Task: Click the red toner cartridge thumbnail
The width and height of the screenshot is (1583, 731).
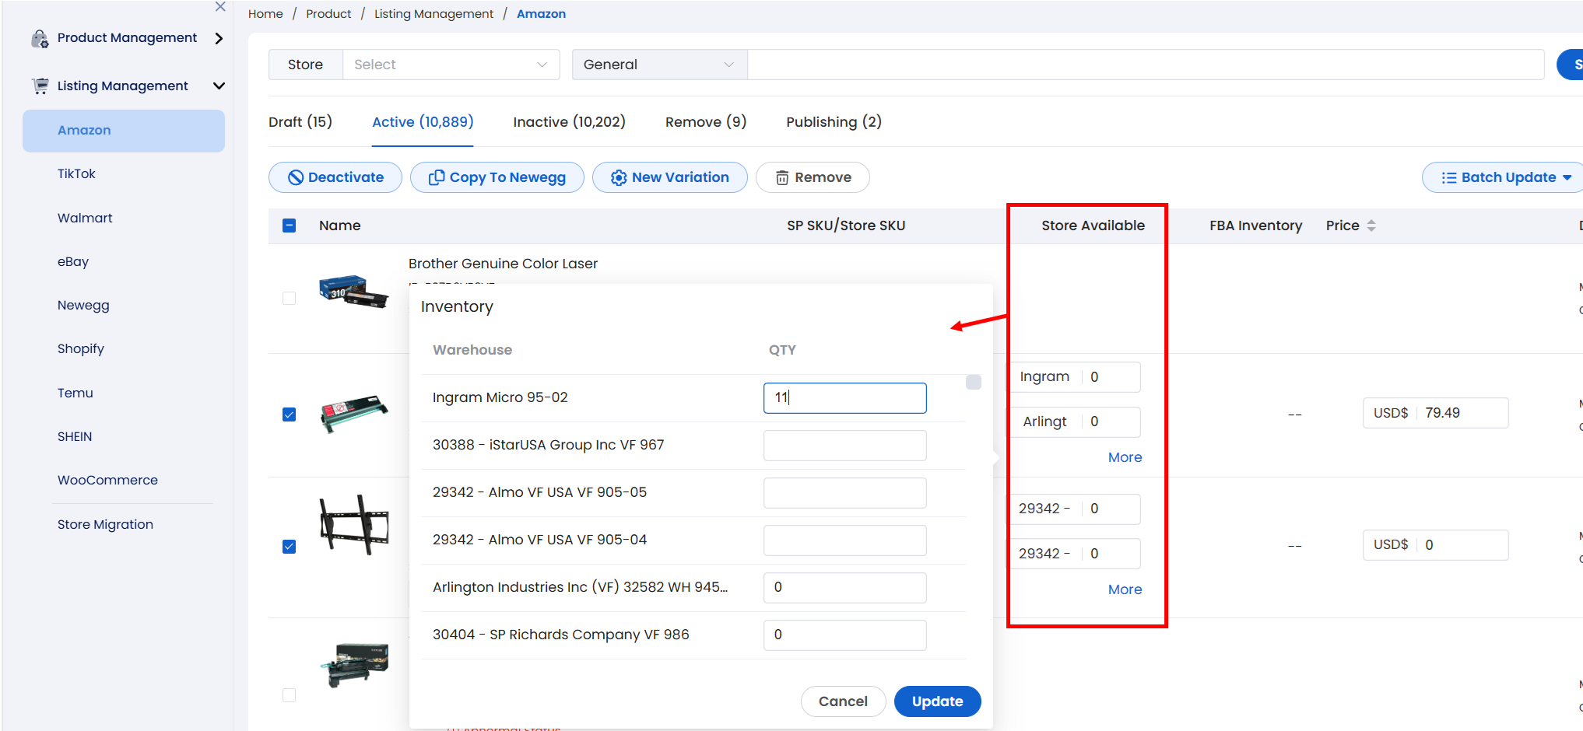Action: 354,413
